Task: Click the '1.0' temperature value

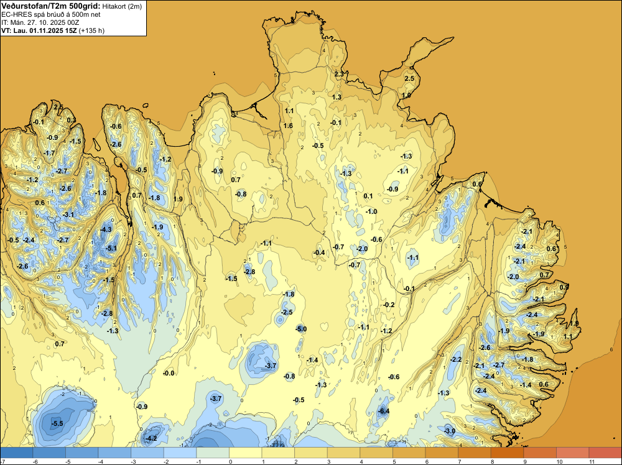Action: click(x=406, y=95)
